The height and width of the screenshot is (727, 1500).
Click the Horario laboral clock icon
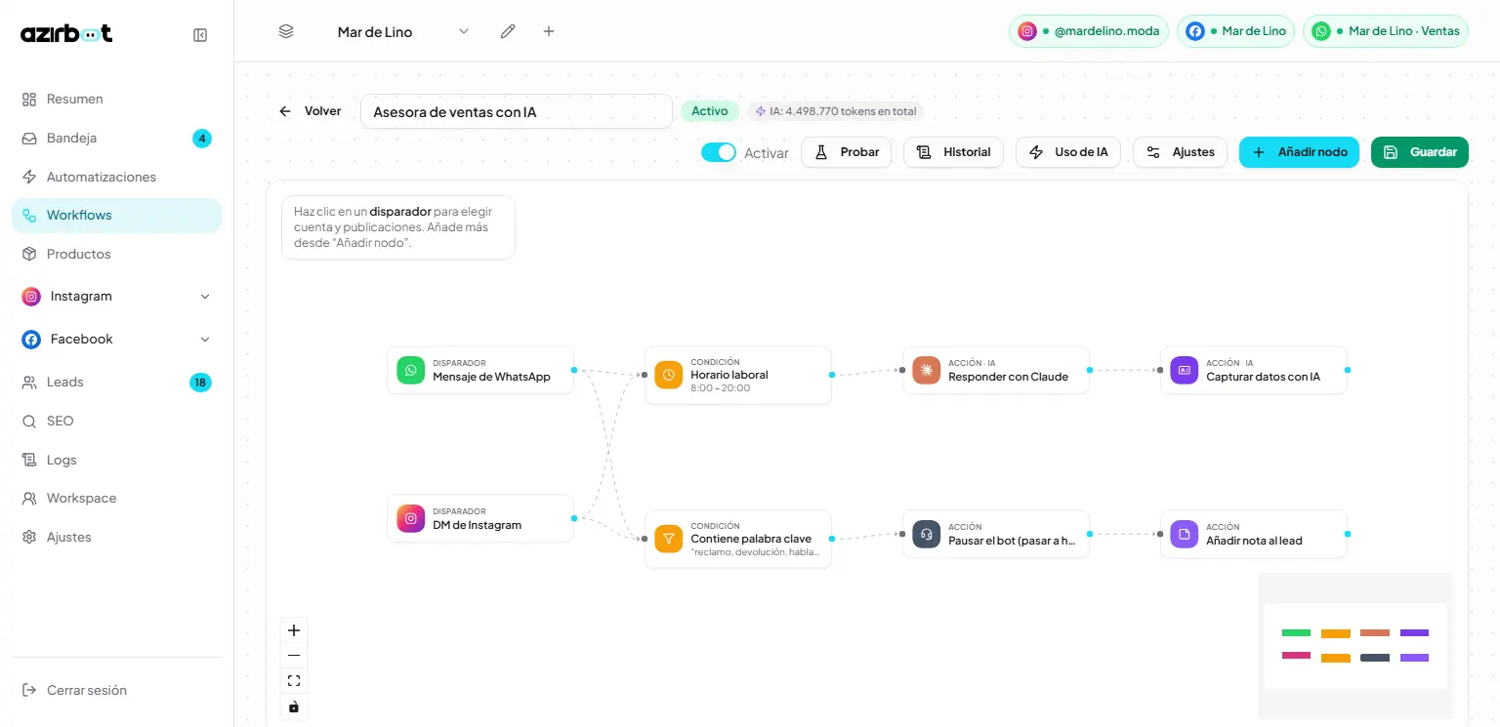(669, 375)
